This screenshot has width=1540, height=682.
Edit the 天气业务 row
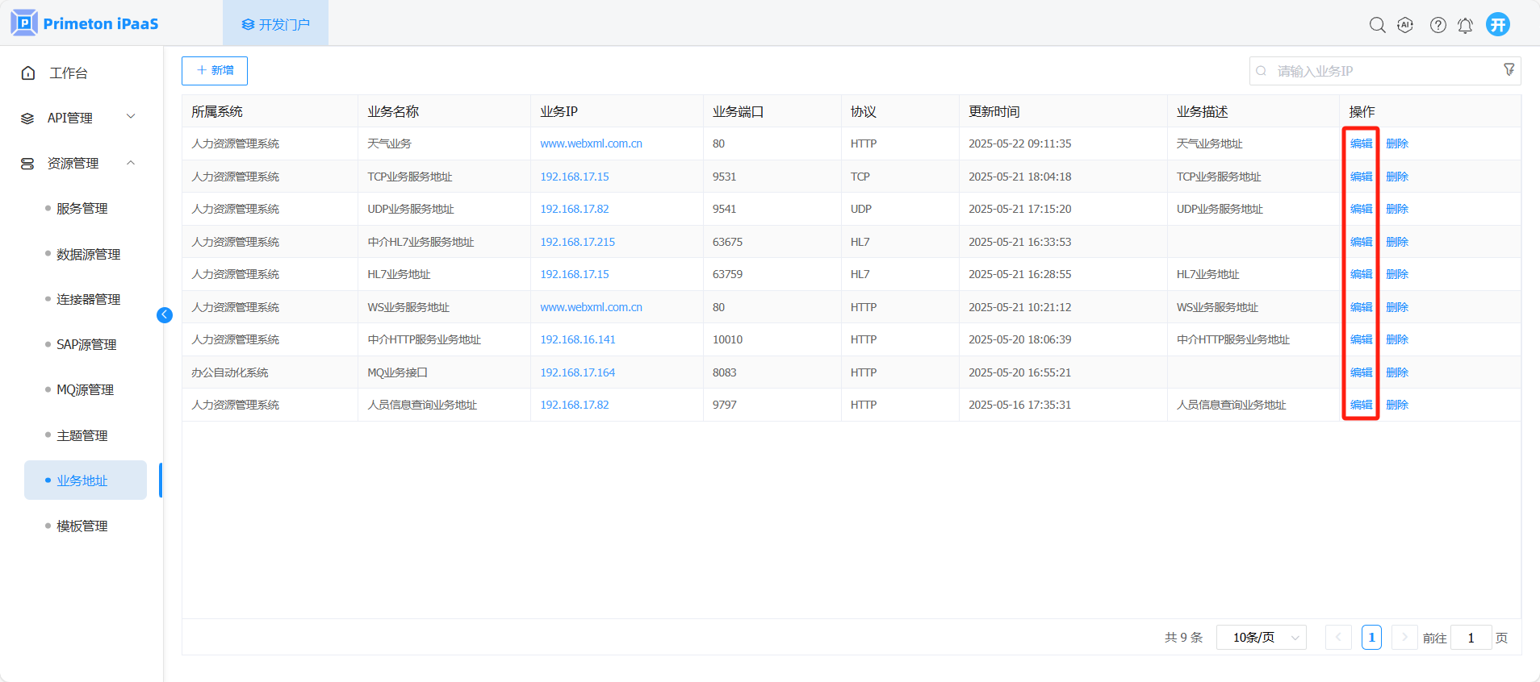coord(1361,143)
